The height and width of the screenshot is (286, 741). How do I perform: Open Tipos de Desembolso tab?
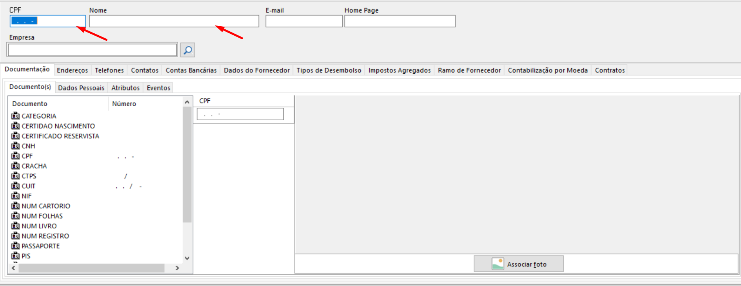click(x=329, y=70)
